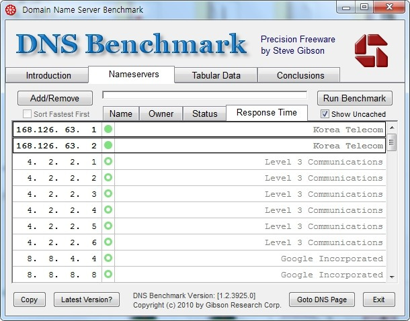Select the Name sub-tab

pyautogui.click(x=121, y=114)
